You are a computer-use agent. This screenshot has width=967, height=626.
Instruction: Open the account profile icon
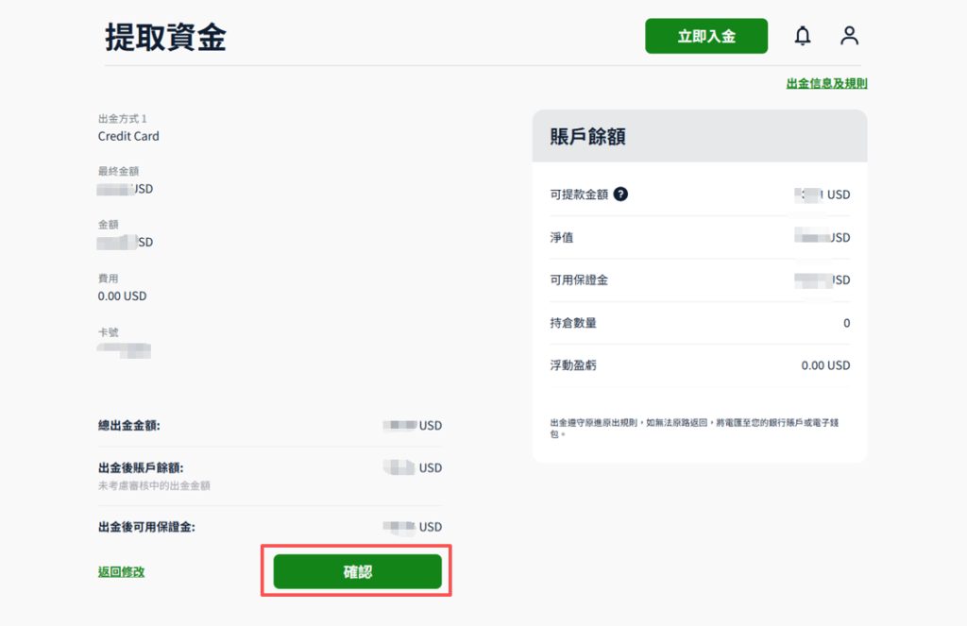pos(848,35)
